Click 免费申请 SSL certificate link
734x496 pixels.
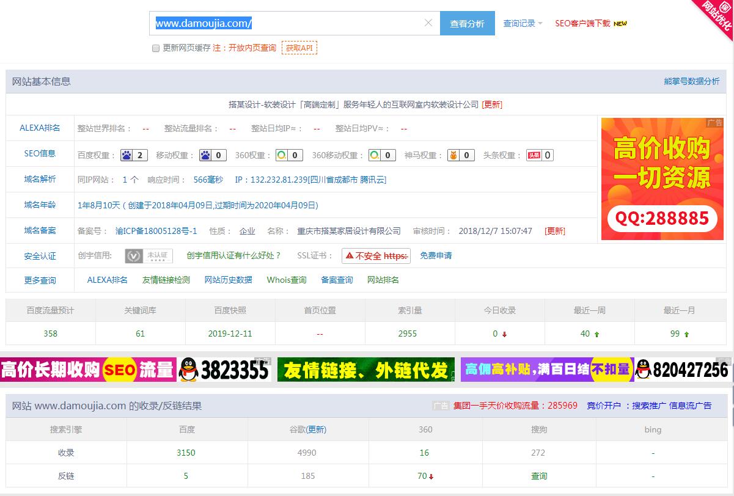tap(436, 255)
